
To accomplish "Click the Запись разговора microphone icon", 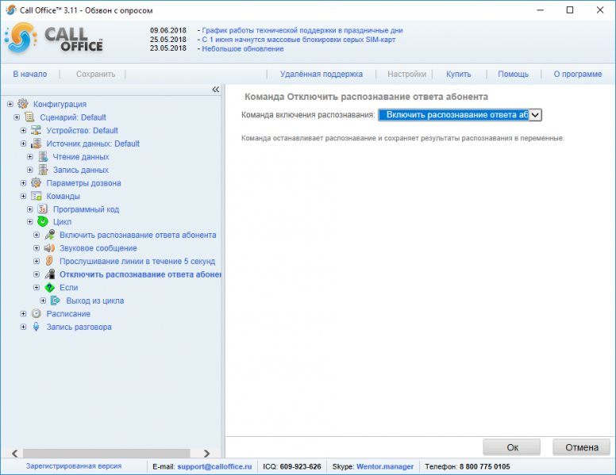I will point(37,327).
